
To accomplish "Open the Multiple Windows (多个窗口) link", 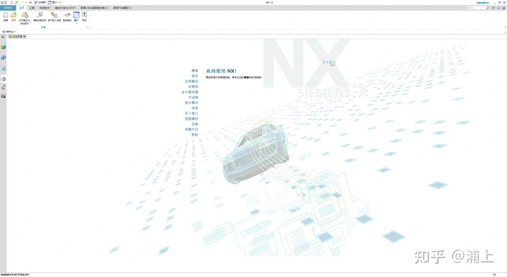I will coord(192,113).
